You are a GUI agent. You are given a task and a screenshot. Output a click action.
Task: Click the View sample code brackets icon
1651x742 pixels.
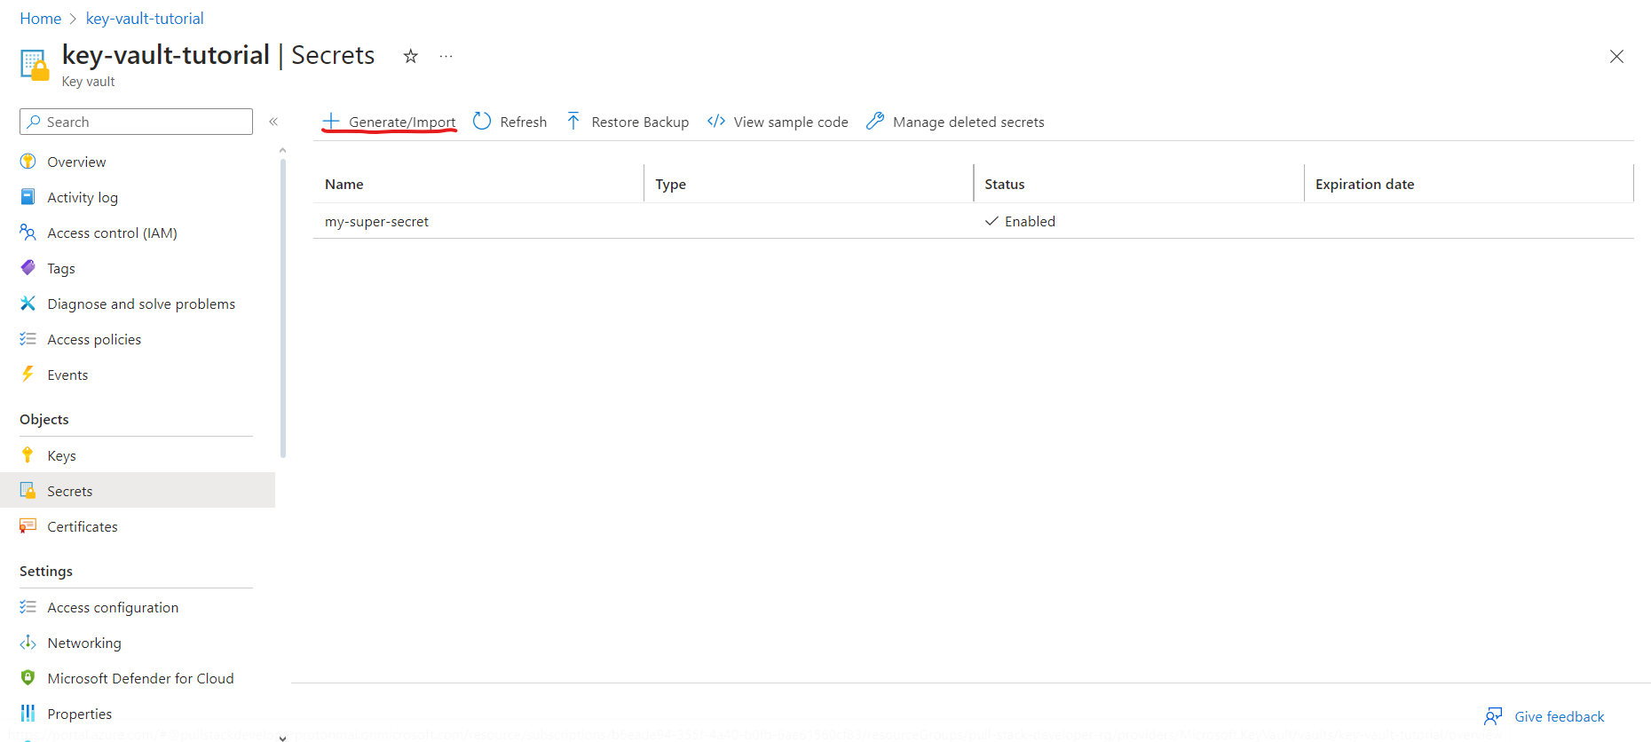coord(716,121)
